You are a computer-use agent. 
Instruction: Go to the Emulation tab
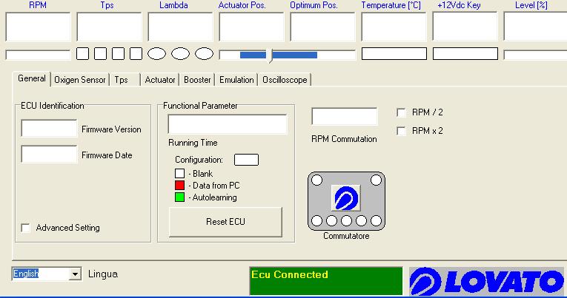(236, 80)
